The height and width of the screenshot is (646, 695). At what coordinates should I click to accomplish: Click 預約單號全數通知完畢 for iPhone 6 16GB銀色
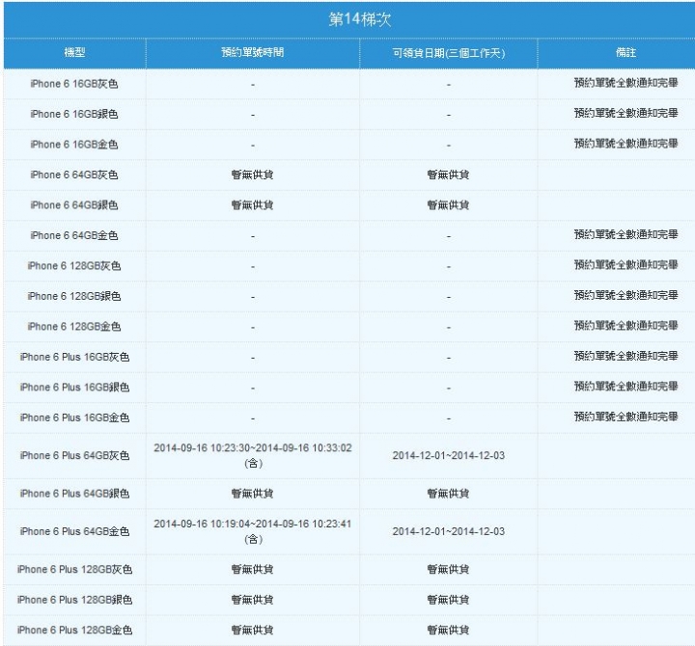[625, 113]
